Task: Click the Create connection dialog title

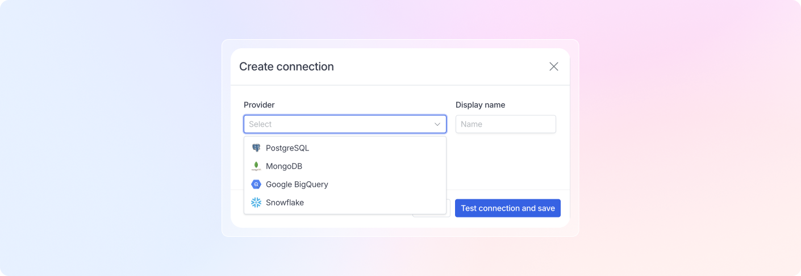Action: (286, 66)
